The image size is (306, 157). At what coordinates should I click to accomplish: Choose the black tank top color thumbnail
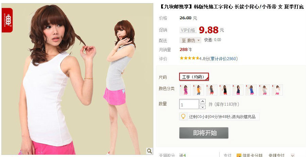click(x=225, y=90)
